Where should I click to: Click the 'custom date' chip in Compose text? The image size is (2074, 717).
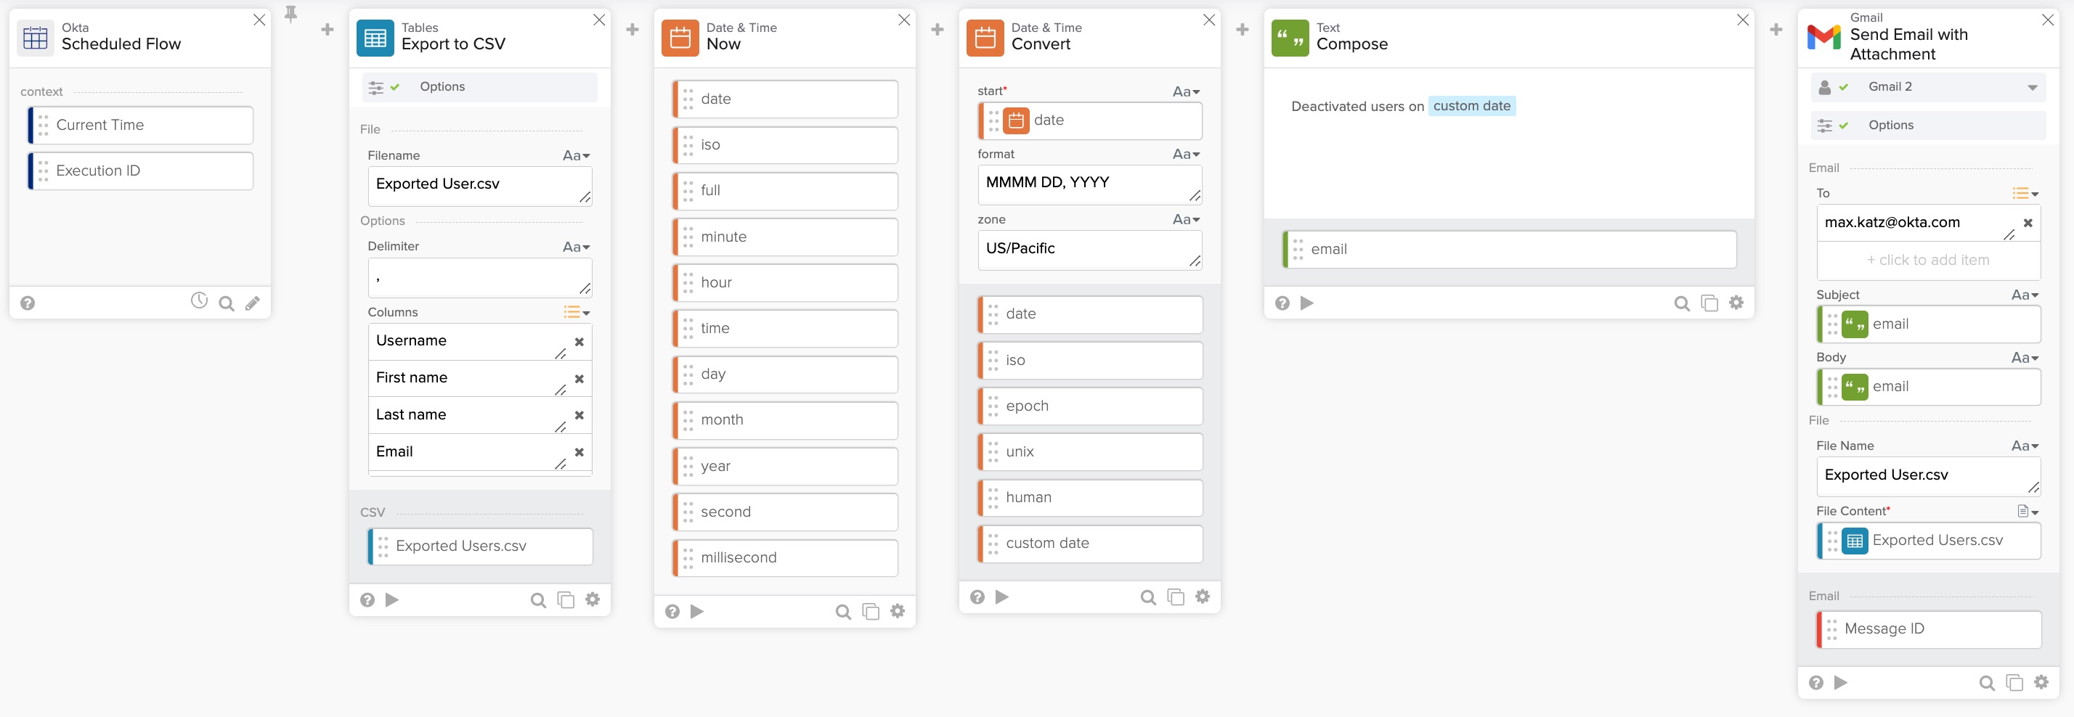point(1472,106)
